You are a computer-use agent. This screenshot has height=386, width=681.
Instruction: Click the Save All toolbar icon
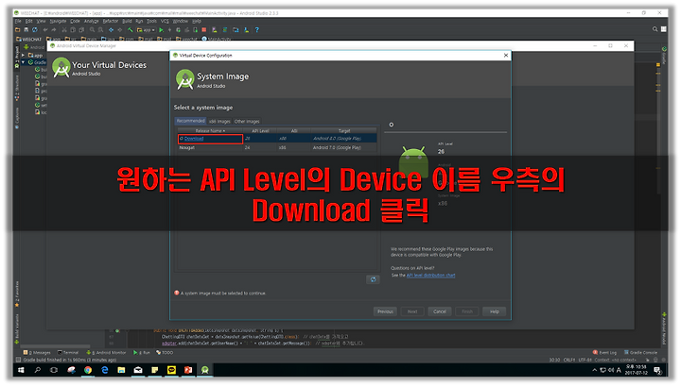[x=26, y=30]
